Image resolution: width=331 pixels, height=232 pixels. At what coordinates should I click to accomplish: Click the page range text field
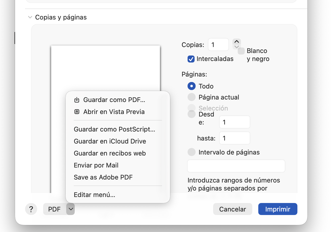tap(236, 166)
